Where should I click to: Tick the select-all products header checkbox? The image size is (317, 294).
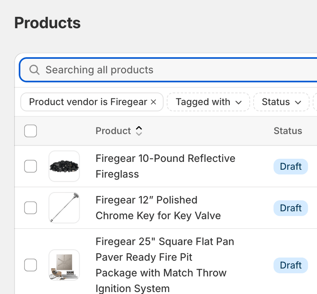31,131
